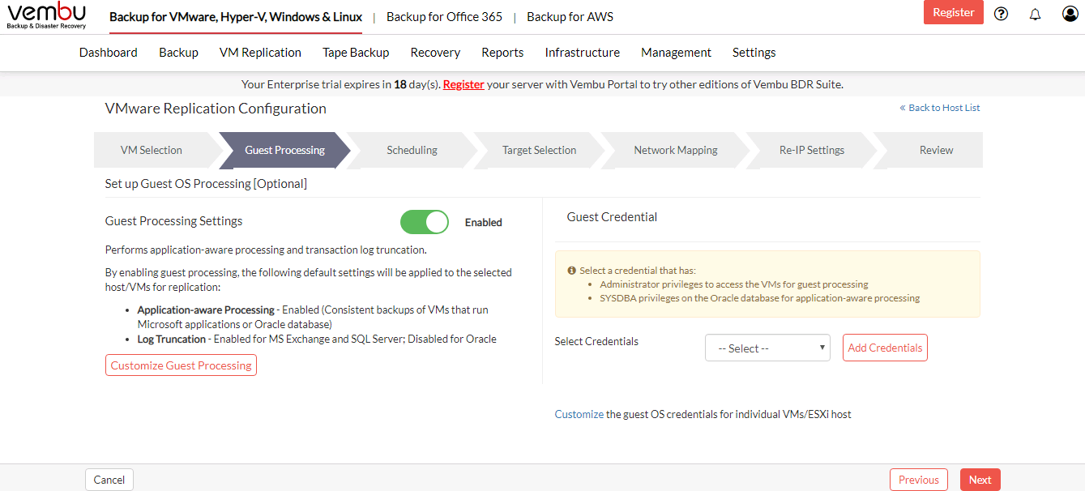Open the Tape Backup menu
The width and height of the screenshot is (1085, 491).
tap(356, 53)
